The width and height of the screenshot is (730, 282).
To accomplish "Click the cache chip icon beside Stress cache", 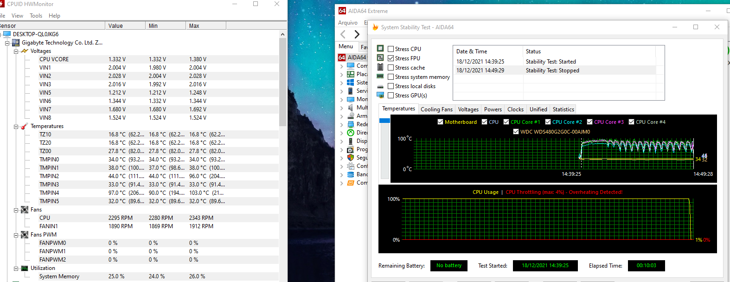I will tap(380, 67).
